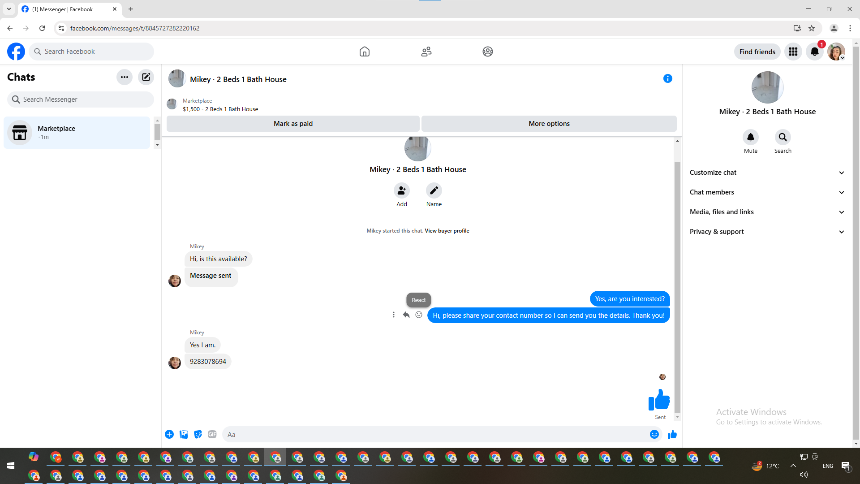Screen dimensions: 860x484
Task: Choose a GIF in composer
Action: [212, 434]
